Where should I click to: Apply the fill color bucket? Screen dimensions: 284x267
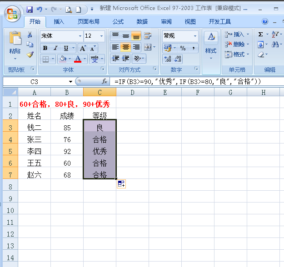pos(63,59)
